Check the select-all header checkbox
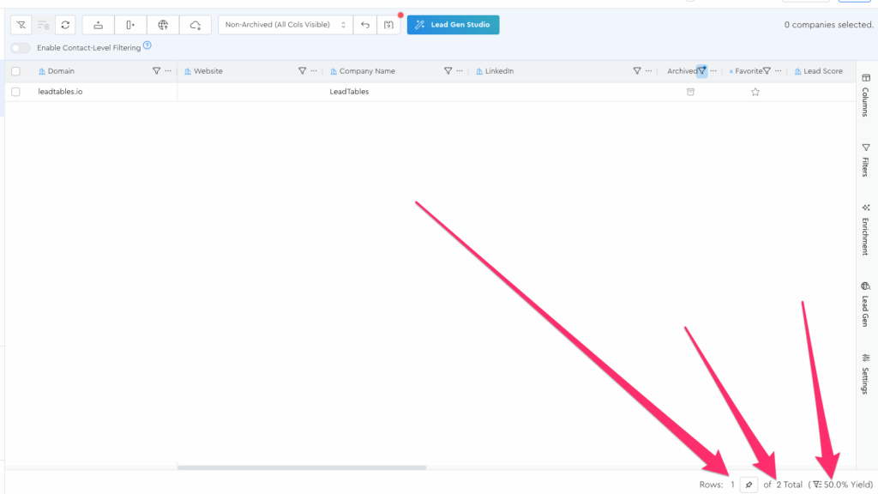This screenshot has height=494, width=878. coord(15,71)
